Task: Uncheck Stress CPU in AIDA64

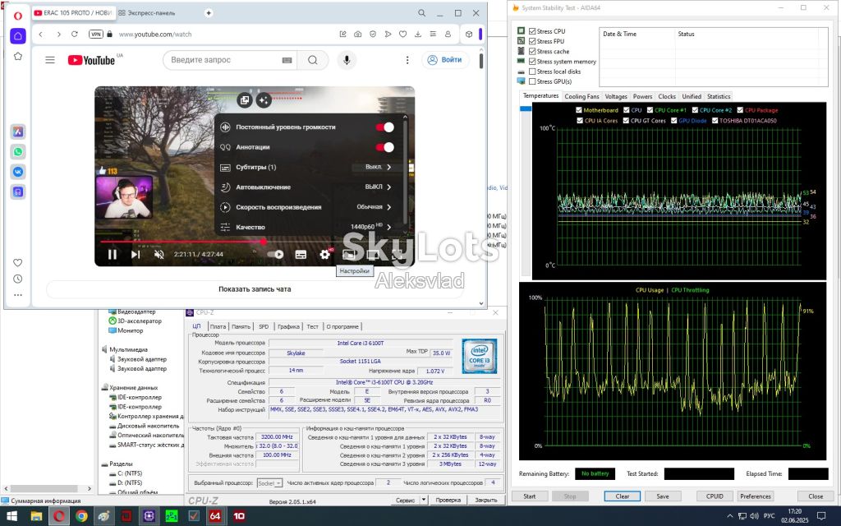Action: (532, 31)
